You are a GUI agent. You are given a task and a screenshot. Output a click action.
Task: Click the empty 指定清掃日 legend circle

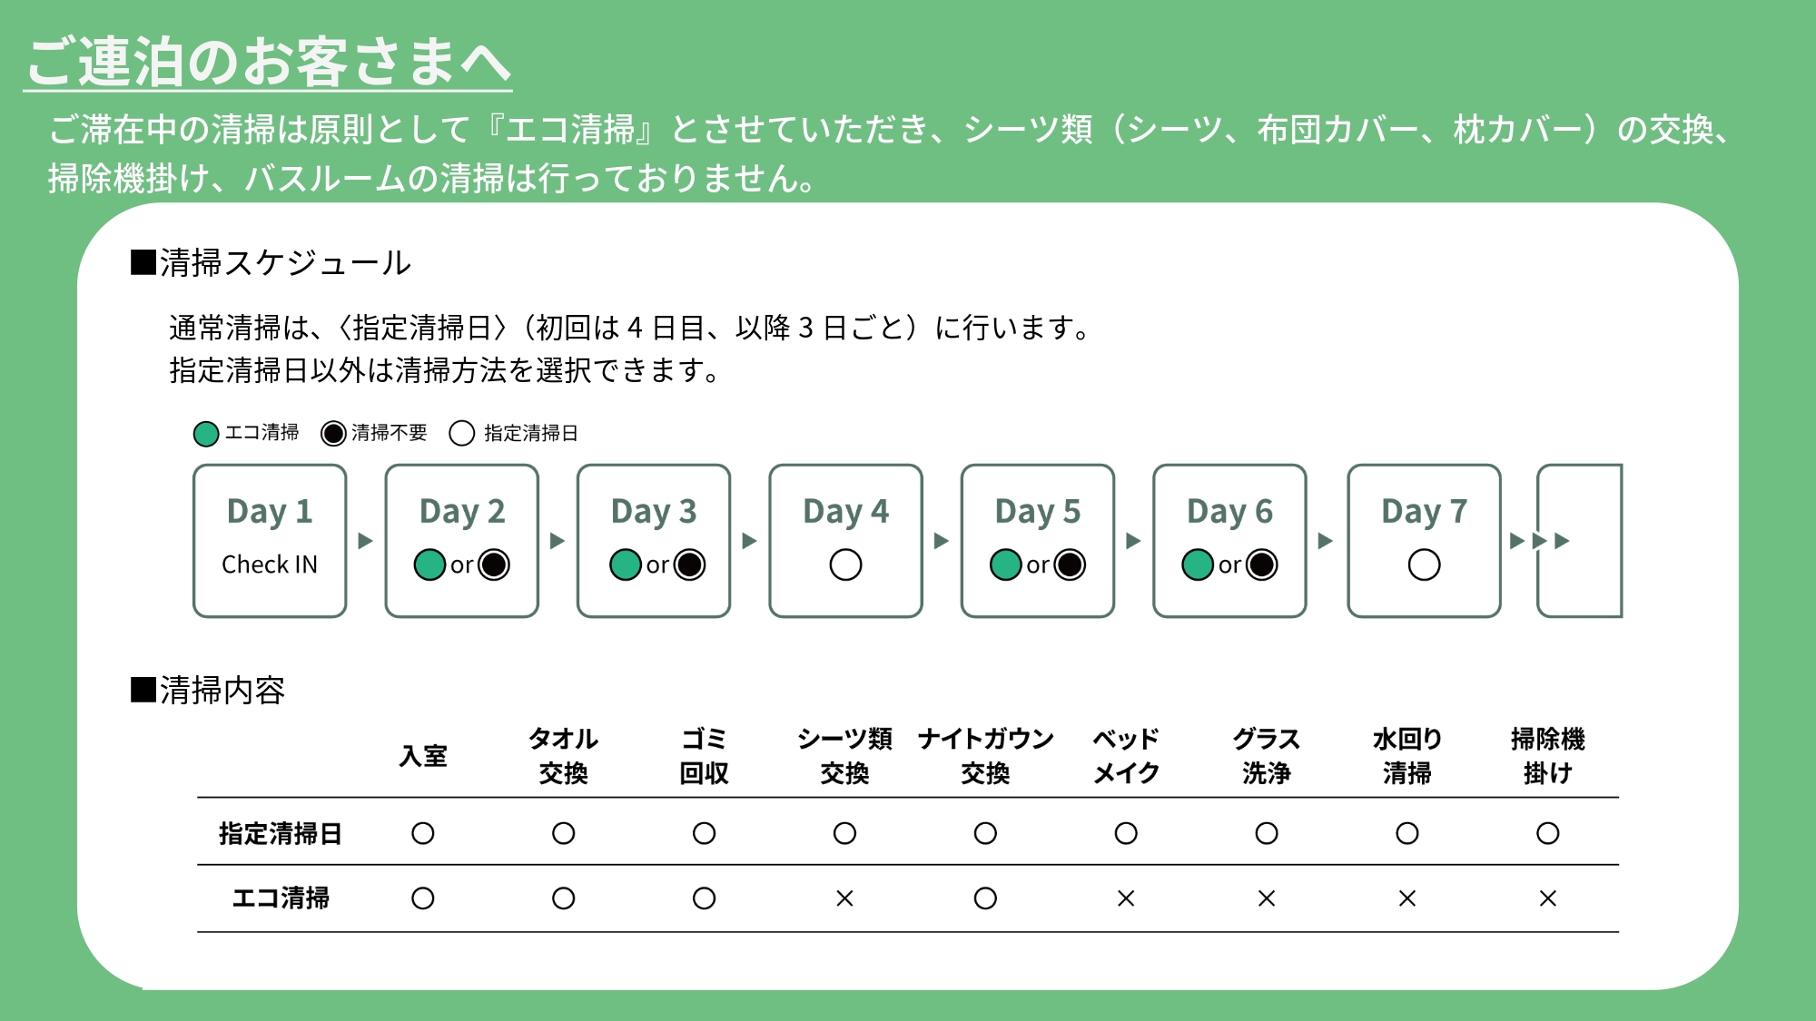point(462,434)
